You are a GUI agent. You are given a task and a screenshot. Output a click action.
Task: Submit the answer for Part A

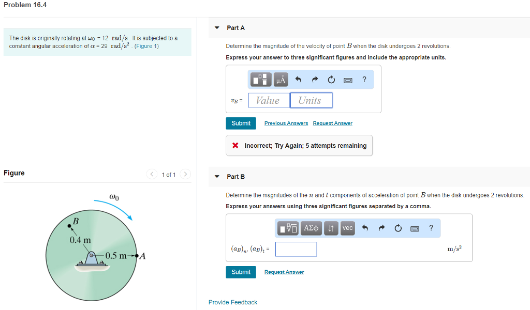(241, 123)
